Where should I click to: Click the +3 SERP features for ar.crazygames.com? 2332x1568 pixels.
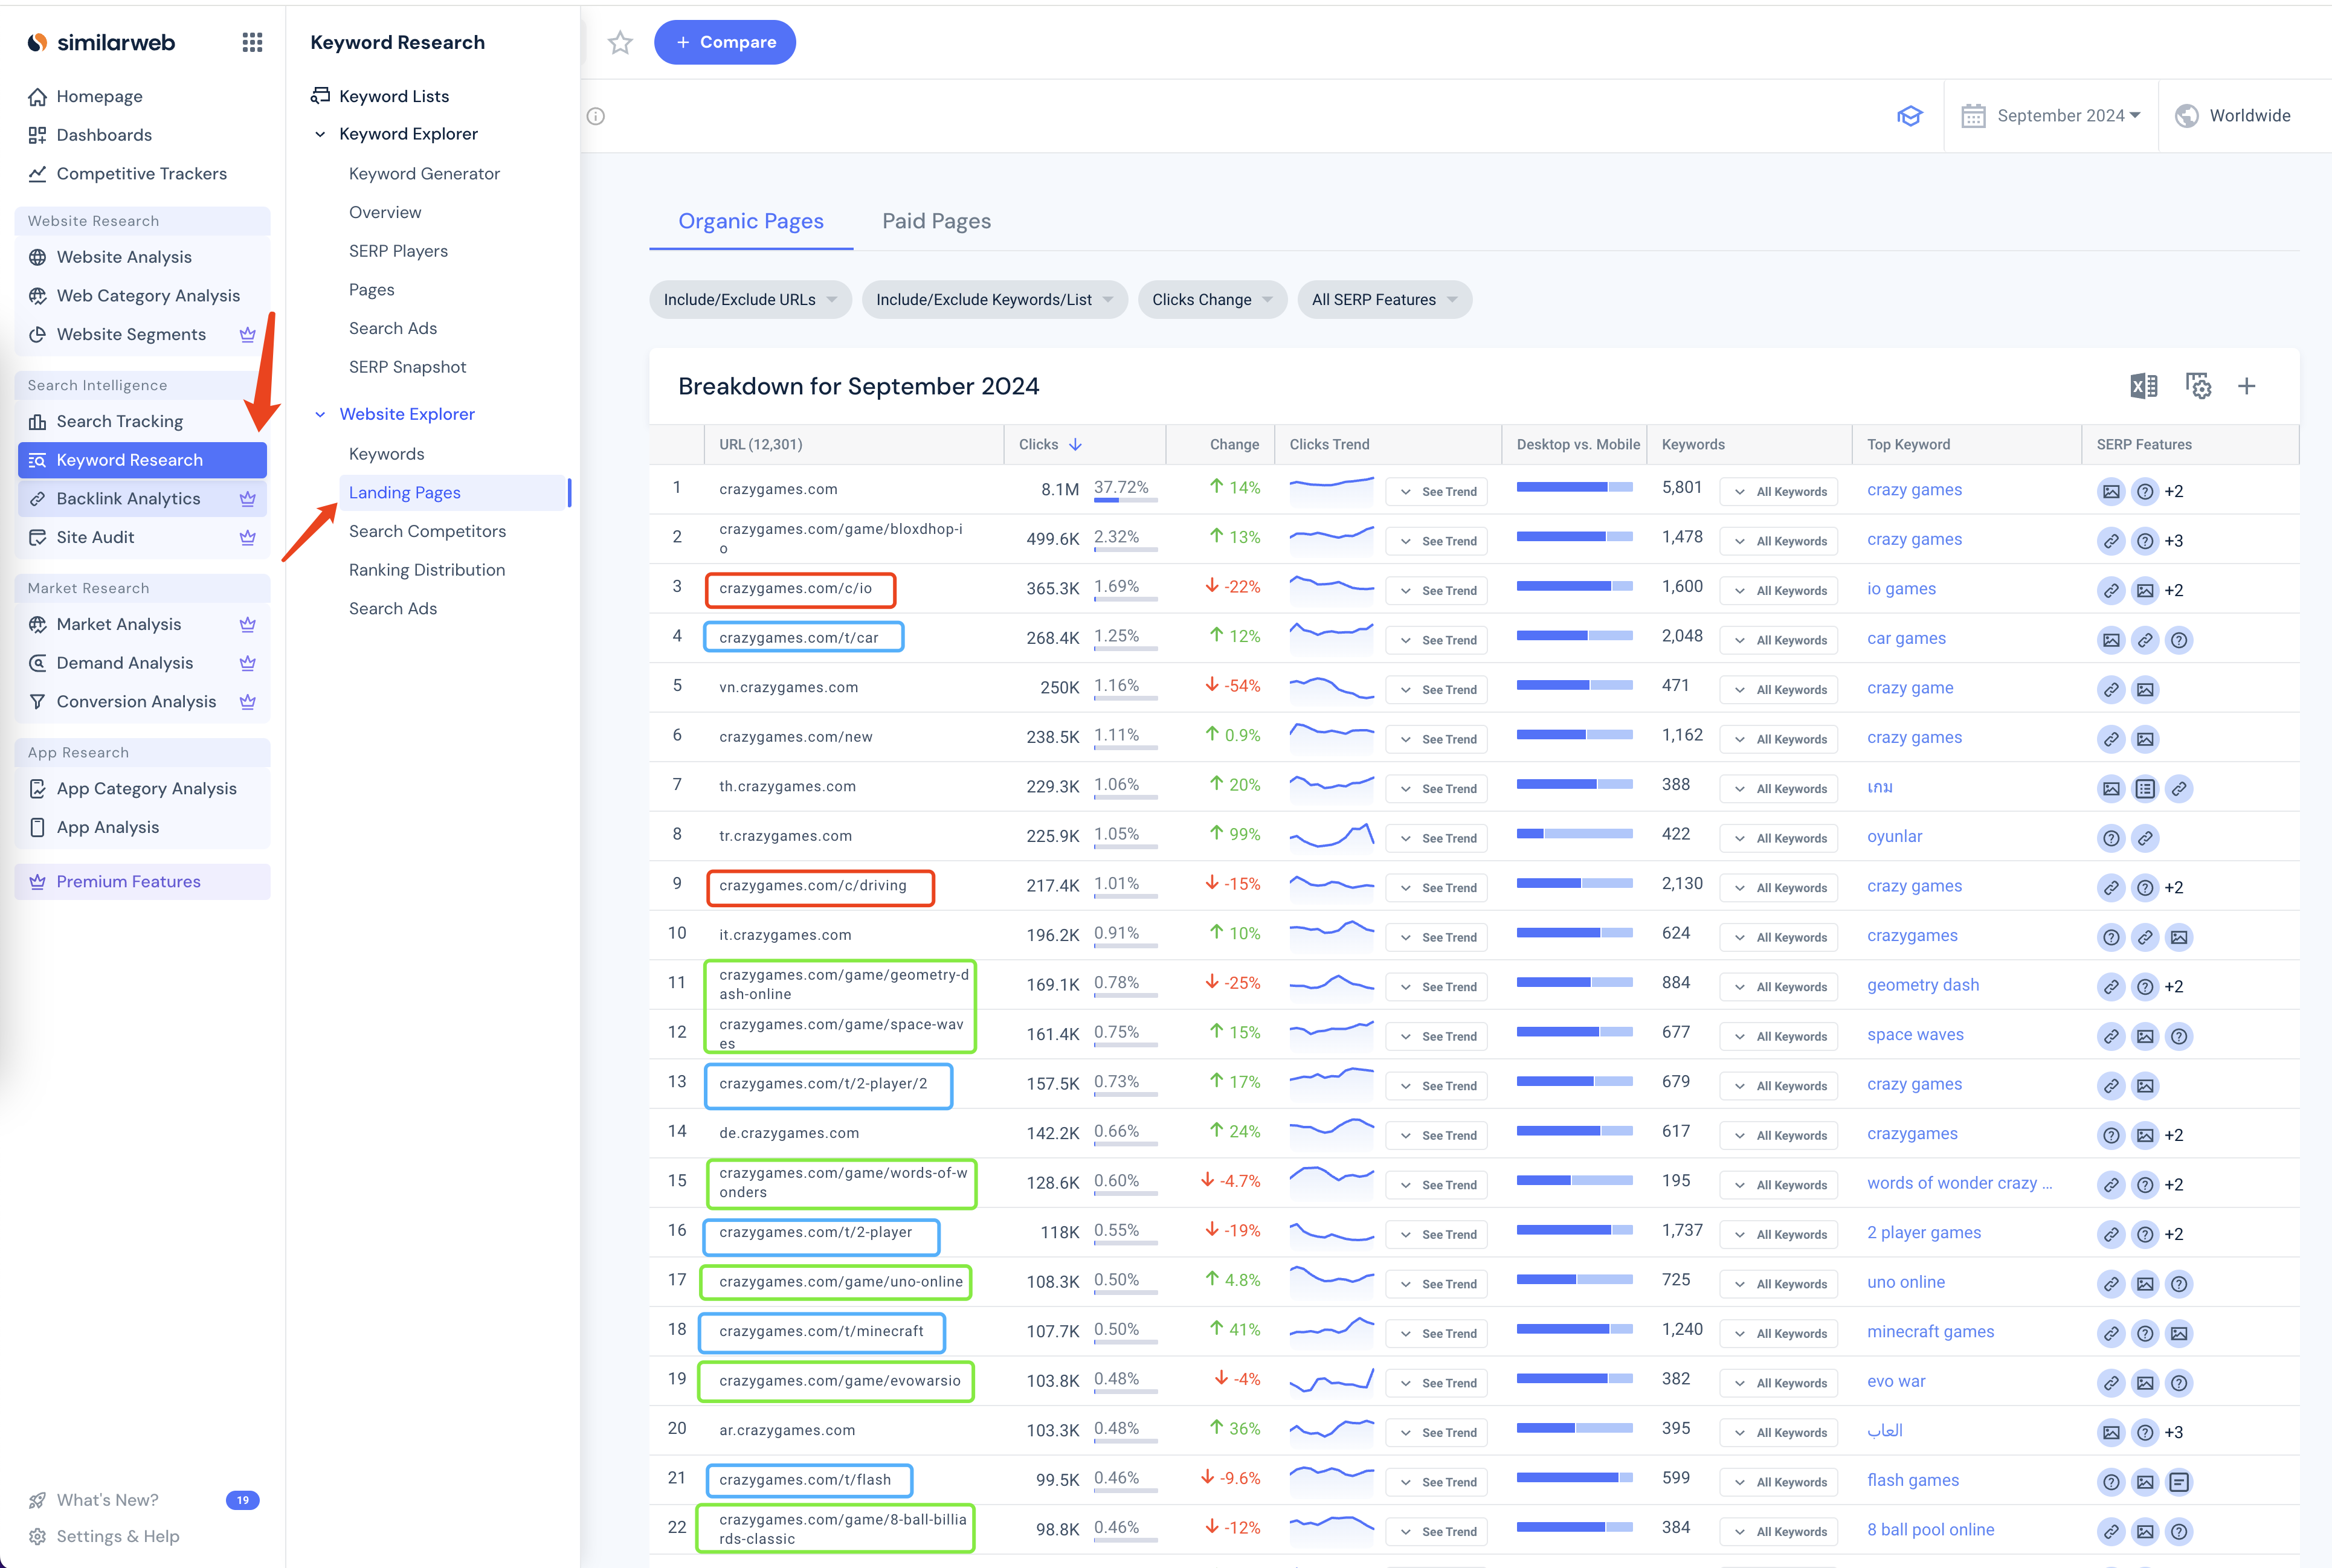[2174, 1432]
